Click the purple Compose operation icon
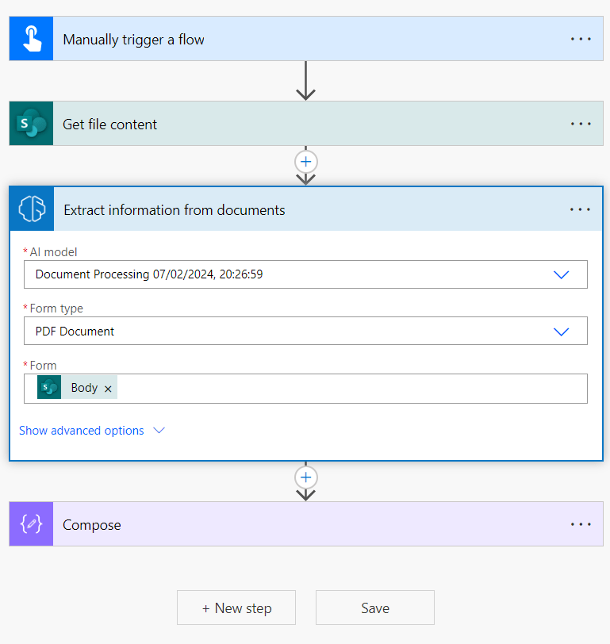Screen dimensions: 610x644 click(x=30, y=524)
